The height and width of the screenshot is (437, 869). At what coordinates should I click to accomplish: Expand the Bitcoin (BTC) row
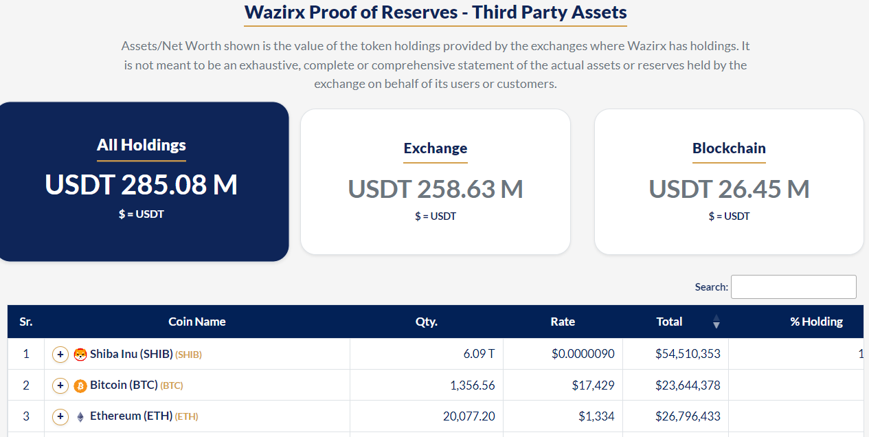click(60, 385)
